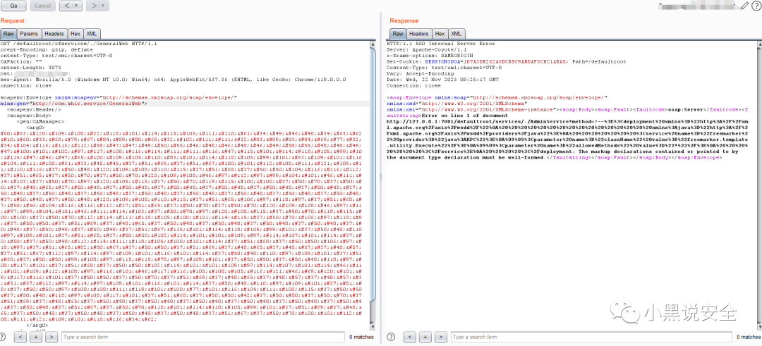Click the User-Agent Mozilla/5.0 header line
This screenshot has width=762, height=346.
click(x=173, y=80)
